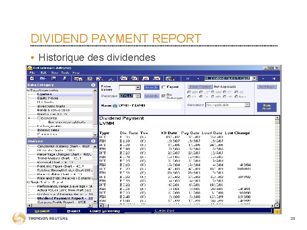Select Price and Index Relative item

(x=65, y=178)
